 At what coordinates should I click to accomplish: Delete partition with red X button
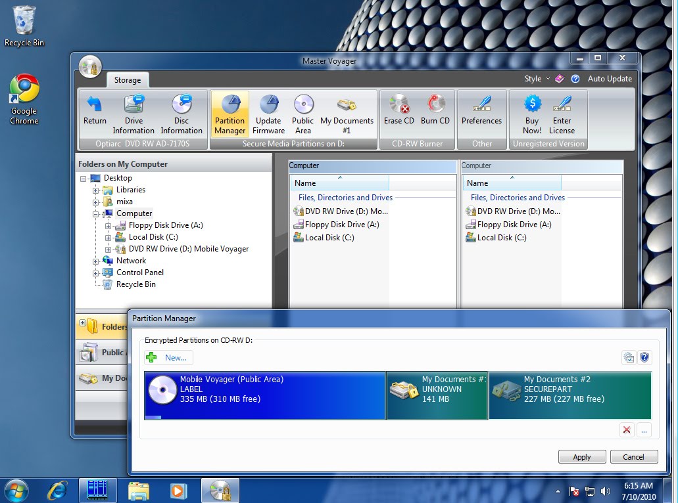click(627, 429)
